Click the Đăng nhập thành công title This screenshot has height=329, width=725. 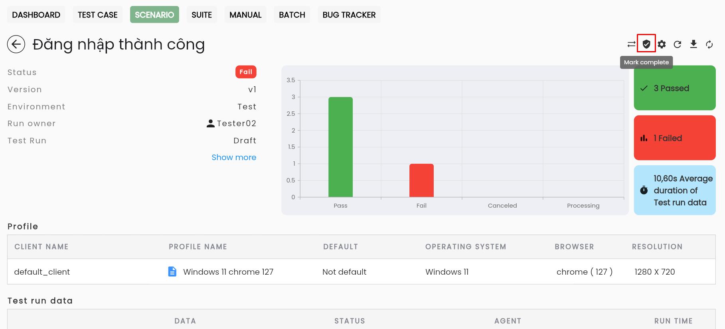pos(119,44)
